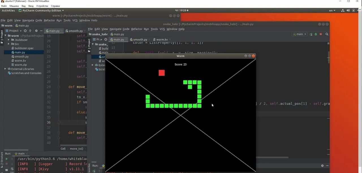Click move_to() breadcrumb in worm editor
This screenshot has height=173, width=362.
pyautogui.click(x=76, y=149)
